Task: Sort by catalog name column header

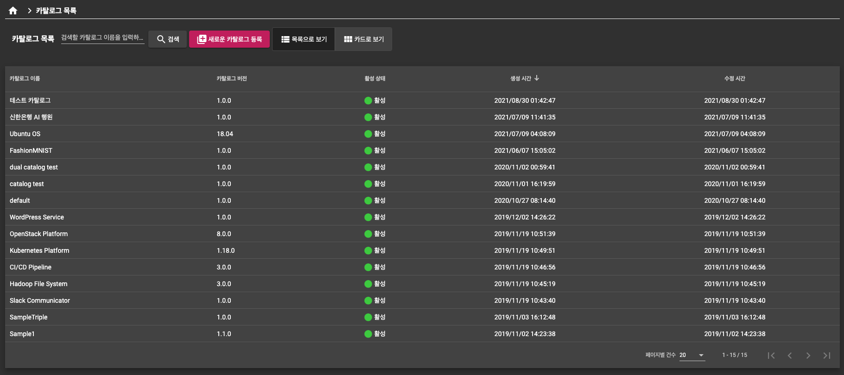Action: coord(25,79)
